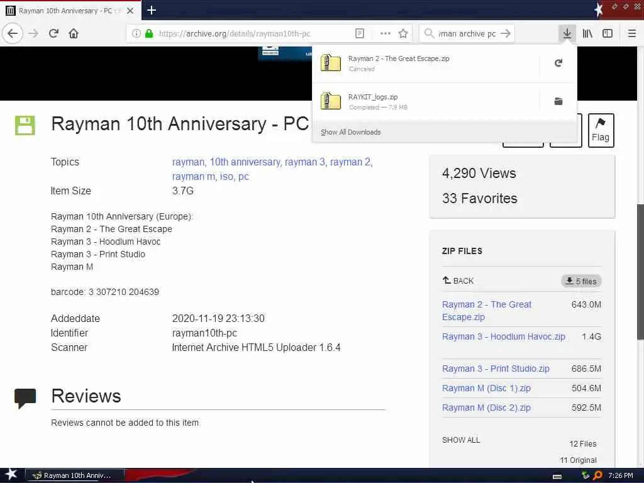Toggle reader view in address bar
The image size is (644, 483).
point(359,33)
